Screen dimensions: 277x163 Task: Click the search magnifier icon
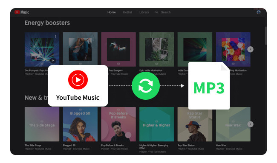(157, 12)
